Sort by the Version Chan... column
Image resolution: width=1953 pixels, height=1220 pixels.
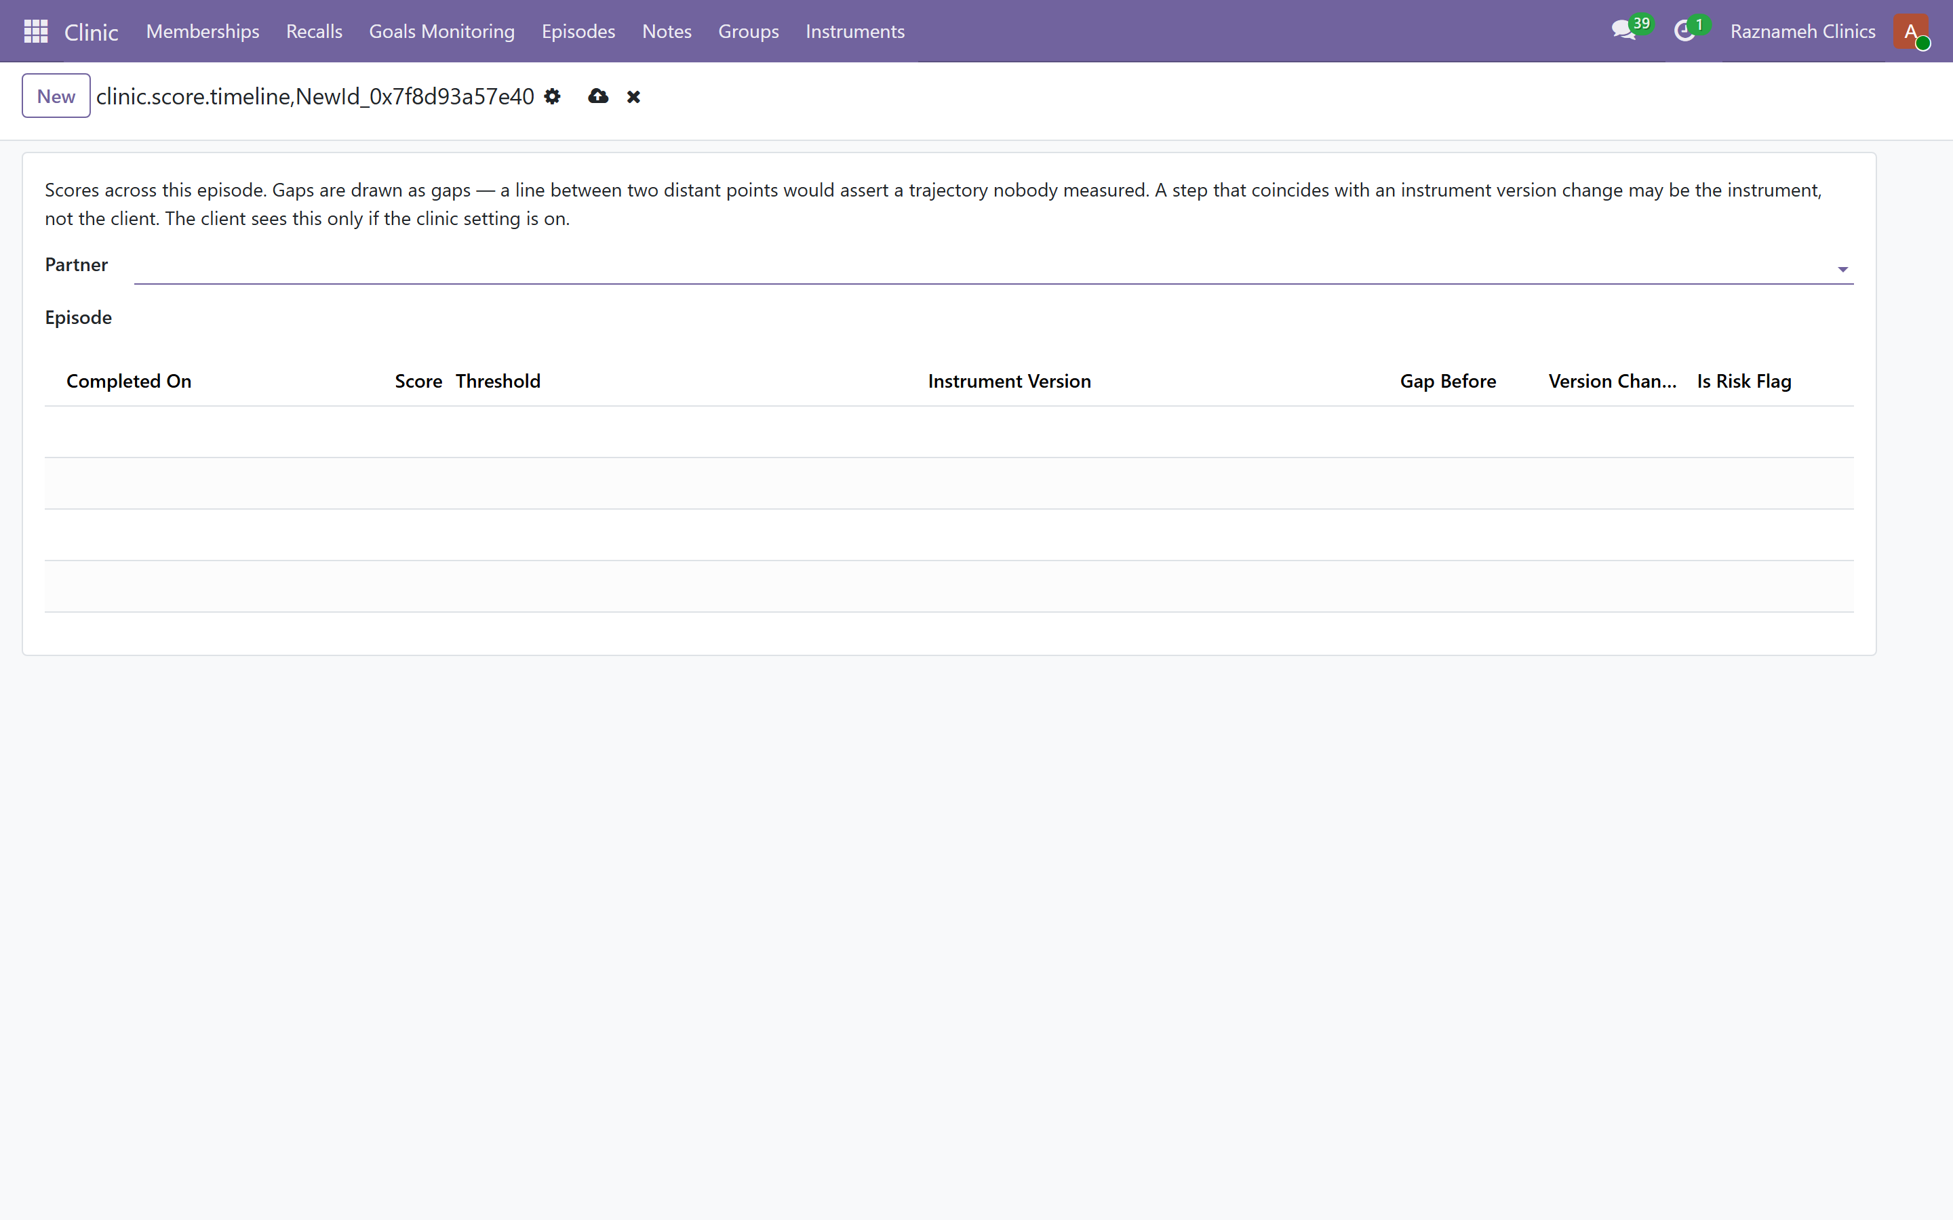(x=1612, y=381)
